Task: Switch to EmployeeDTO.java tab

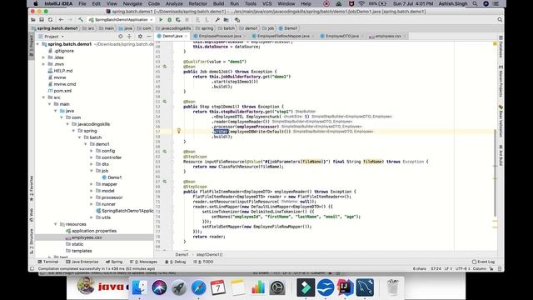Action: click(342, 36)
